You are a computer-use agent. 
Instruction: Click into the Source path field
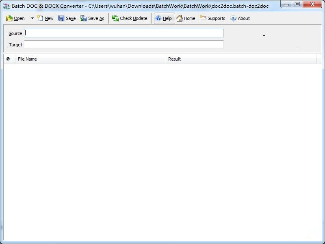point(124,33)
